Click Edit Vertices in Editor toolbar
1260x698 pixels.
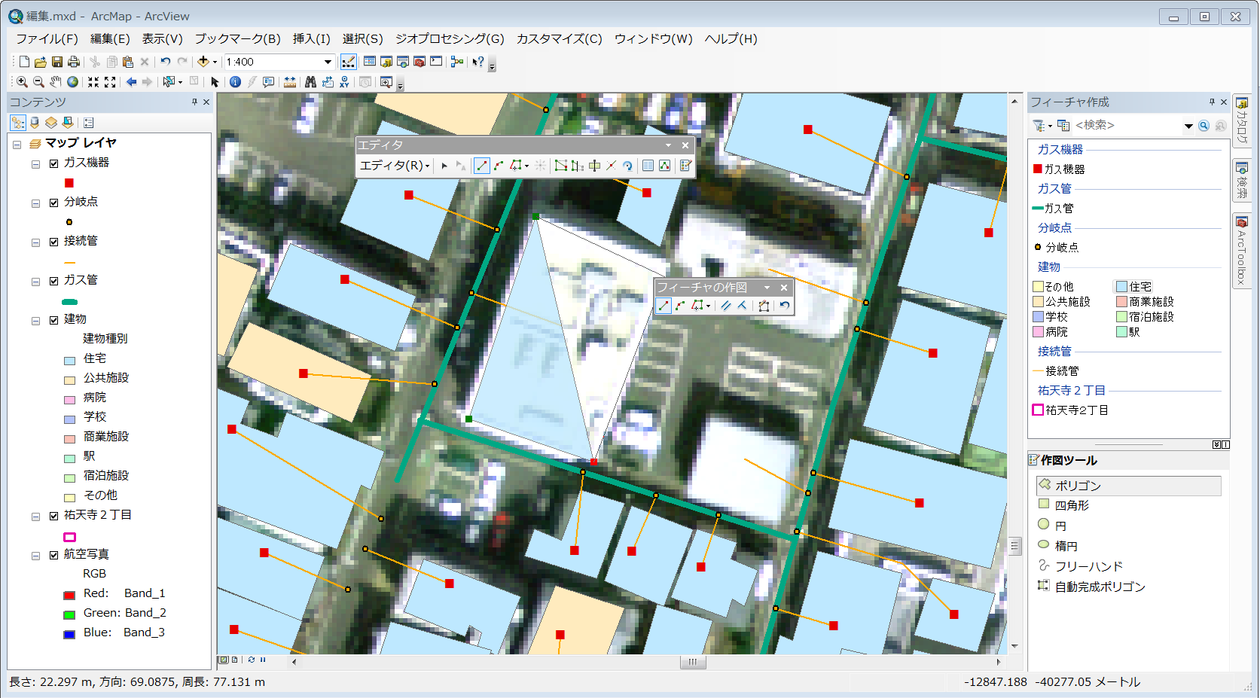(560, 166)
